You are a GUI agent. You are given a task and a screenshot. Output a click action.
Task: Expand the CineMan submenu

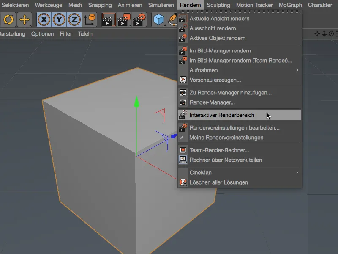[240, 173]
